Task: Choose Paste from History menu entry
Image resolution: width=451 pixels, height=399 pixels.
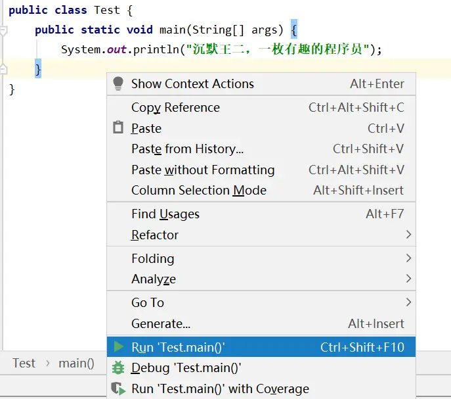Action: [187, 149]
